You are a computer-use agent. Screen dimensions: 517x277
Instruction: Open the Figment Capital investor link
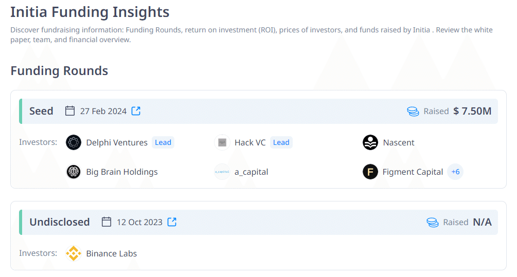(413, 172)
